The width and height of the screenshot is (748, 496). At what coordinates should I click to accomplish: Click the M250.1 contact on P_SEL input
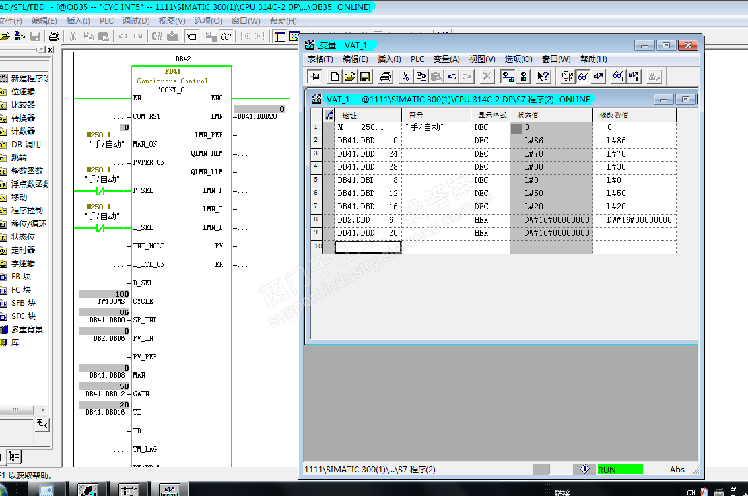[x=100, y=191]
